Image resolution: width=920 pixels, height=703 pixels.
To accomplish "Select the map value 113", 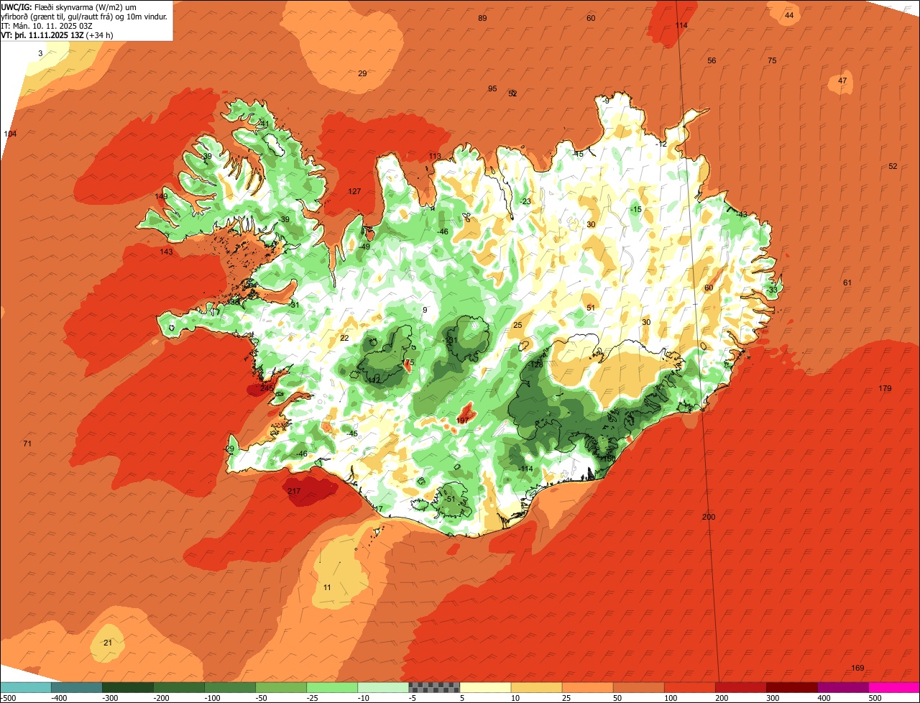I will point(435,156).
